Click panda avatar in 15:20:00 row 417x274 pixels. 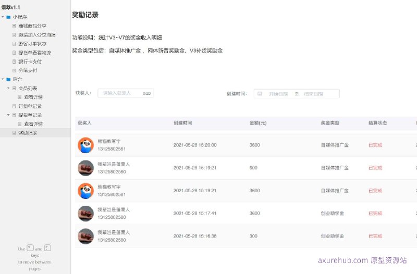[85, 145]
